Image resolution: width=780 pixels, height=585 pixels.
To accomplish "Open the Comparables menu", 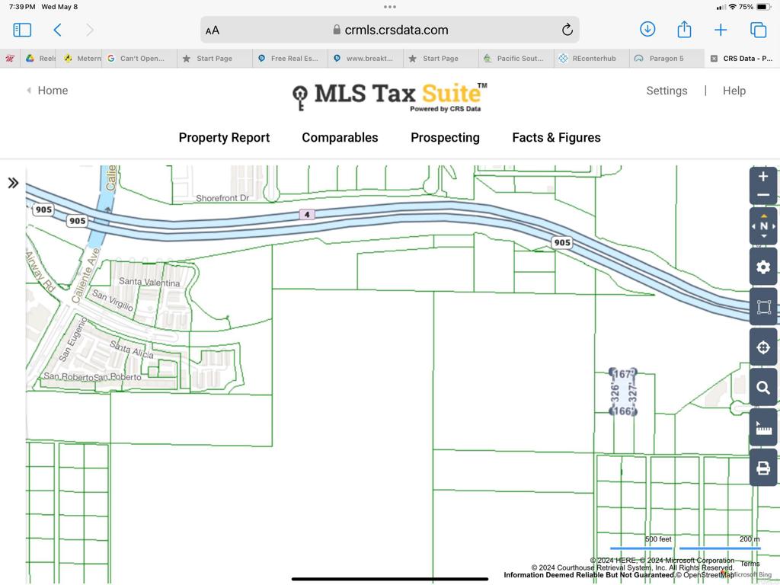I will click(x=340, y=138).
